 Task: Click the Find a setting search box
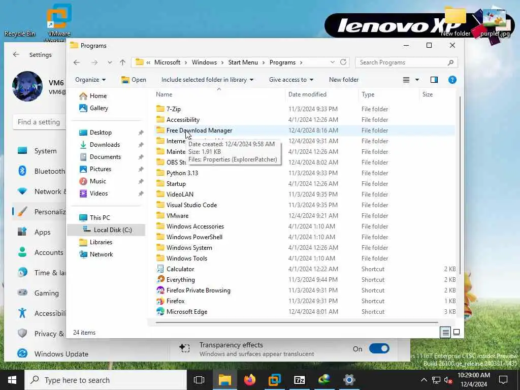[x=39, y=122]
